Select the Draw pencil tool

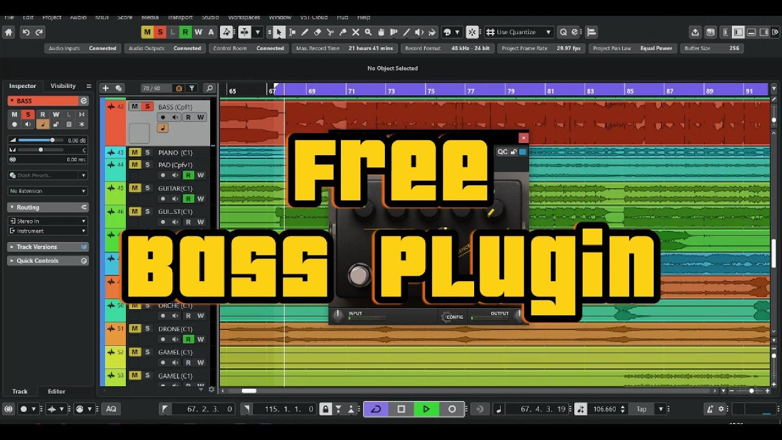(x=305, y=32)
